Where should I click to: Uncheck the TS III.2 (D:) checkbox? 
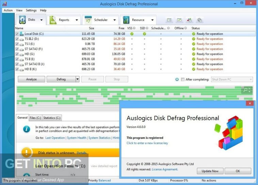tap(17, 39)
